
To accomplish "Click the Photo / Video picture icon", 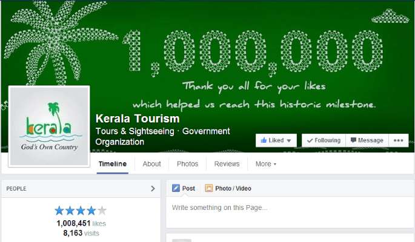I will pyautogui.click(x=209, y=188).
